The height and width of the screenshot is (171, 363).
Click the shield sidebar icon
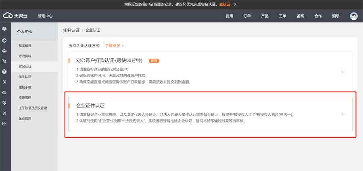pyautogui.click(x=4, y=103)
